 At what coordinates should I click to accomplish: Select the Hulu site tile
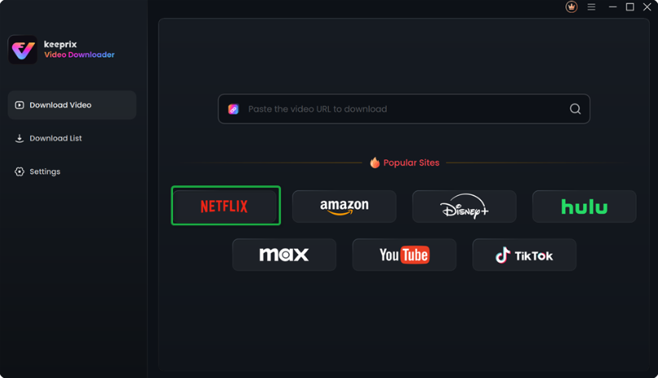(584, 206)
